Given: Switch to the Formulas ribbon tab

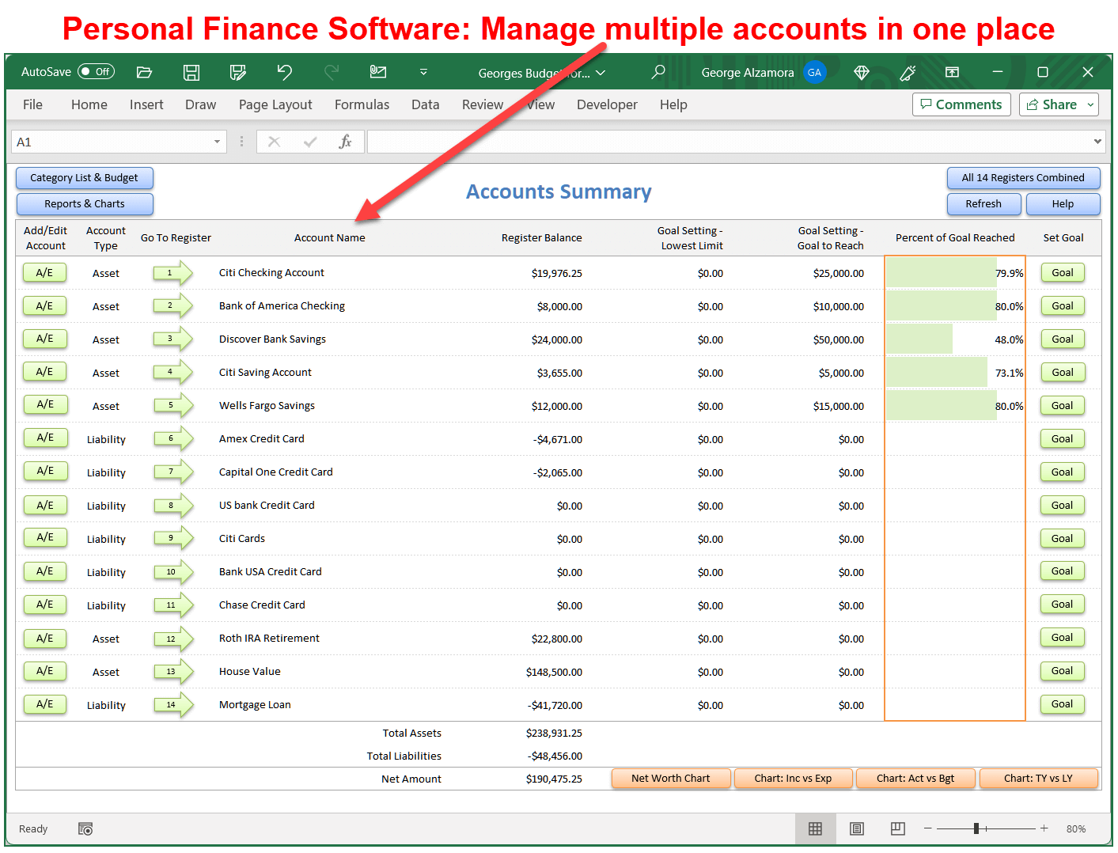Looking at the screenshot, I should point(362,104).
